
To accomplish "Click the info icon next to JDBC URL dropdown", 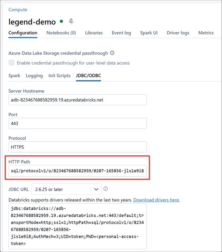I will click(106, 189).
